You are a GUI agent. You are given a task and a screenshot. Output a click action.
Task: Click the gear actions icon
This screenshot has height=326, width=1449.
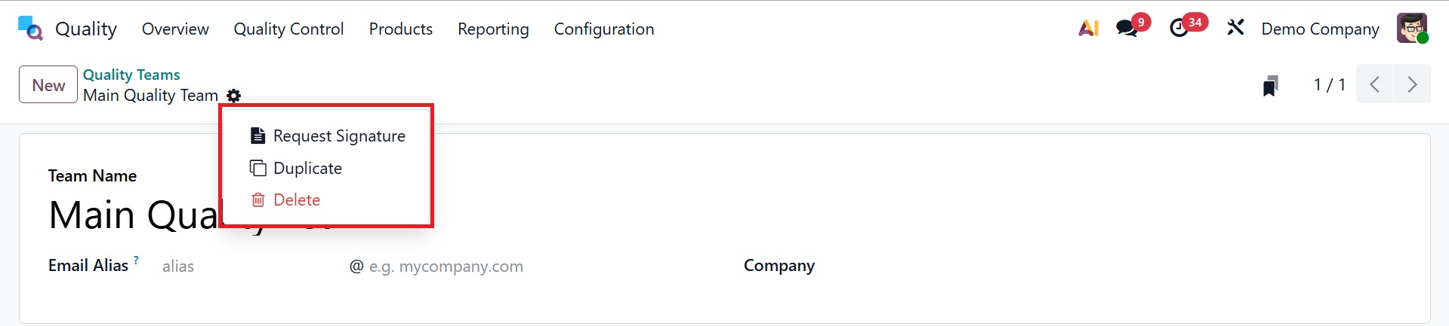coord(234,96)
